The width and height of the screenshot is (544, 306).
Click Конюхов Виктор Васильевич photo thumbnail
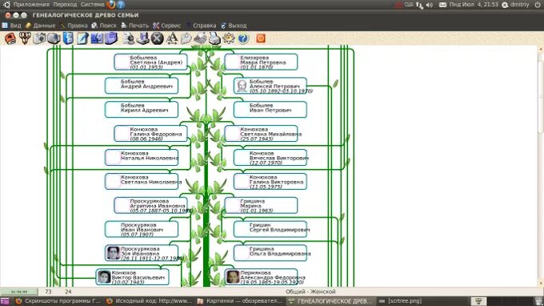tap(104, 277)
